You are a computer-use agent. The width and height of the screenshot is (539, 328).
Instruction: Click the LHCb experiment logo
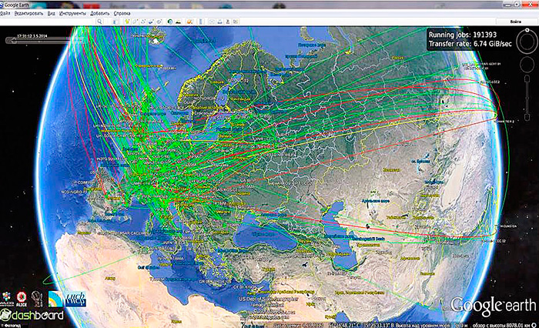coord(75,299)
